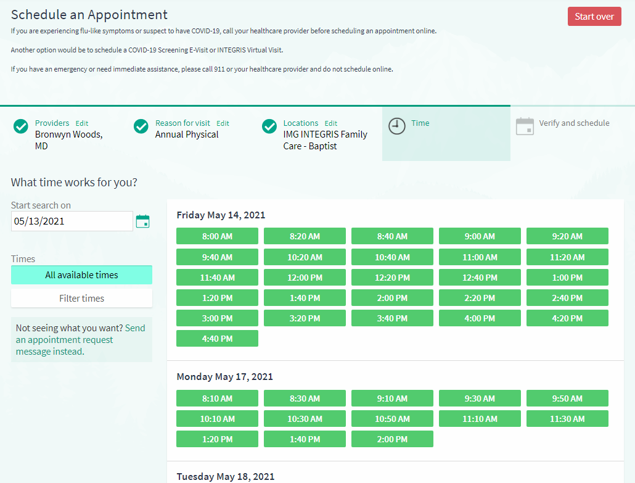Book Monday May 17 at 11:30 AM
635x483 pixels.
[567, 419]
